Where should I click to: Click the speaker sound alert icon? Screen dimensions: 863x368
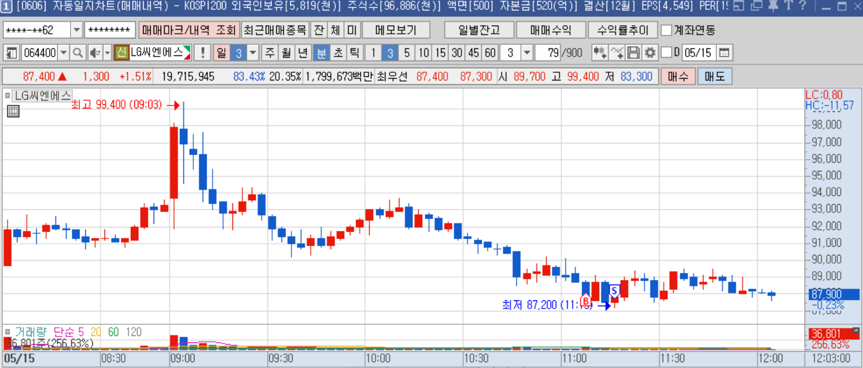(x=95, y=53)
